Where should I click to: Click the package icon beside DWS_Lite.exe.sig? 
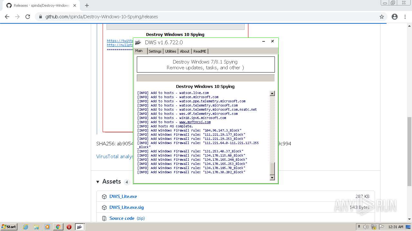click(104, 208)
